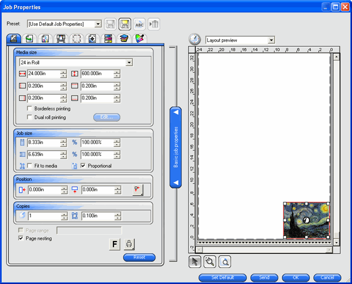This screenshot has width=352, height=284.
Task: Click the horizontal position 0.000in field
Action: [x=45, y=190]
